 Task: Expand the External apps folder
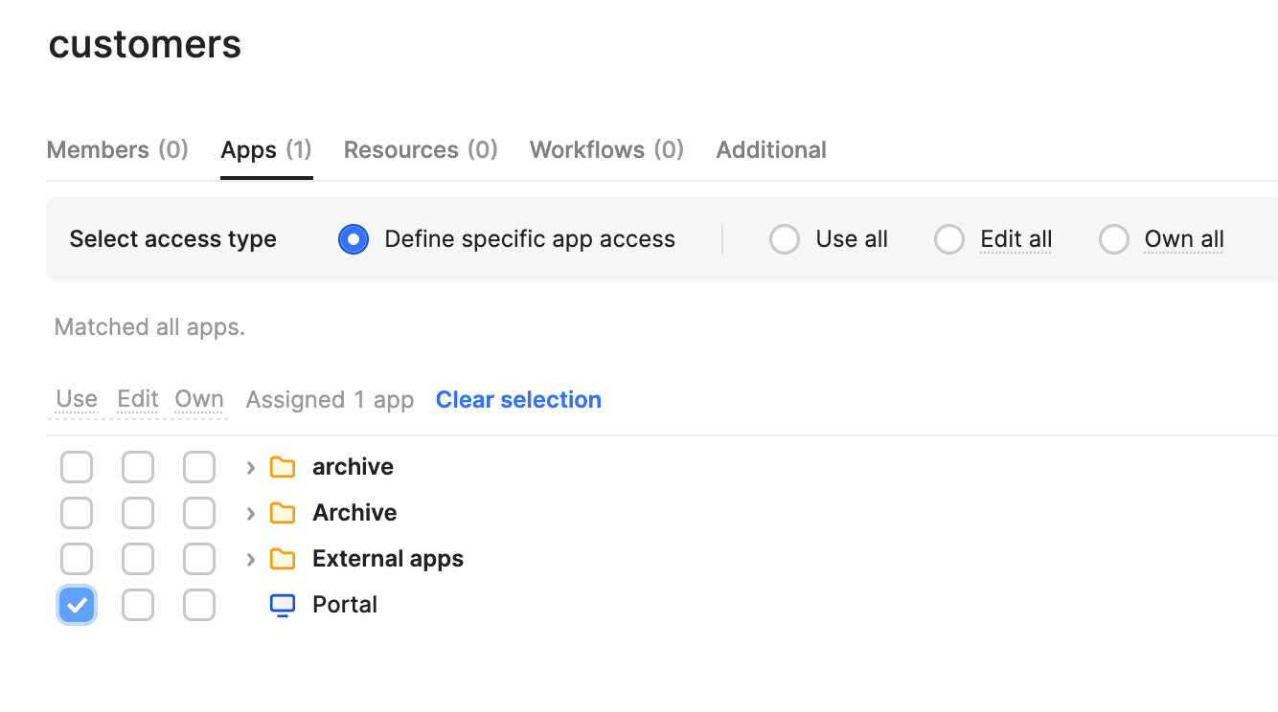pos(251,559)
